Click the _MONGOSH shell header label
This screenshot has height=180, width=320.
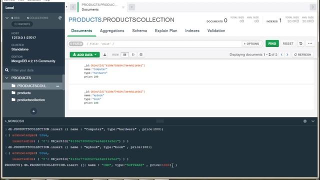14,121
